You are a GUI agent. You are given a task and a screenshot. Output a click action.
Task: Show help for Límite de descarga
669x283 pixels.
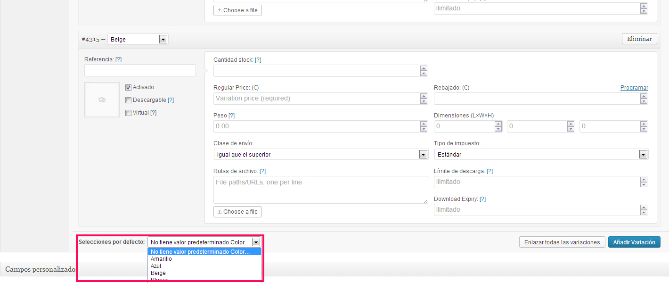490,171
